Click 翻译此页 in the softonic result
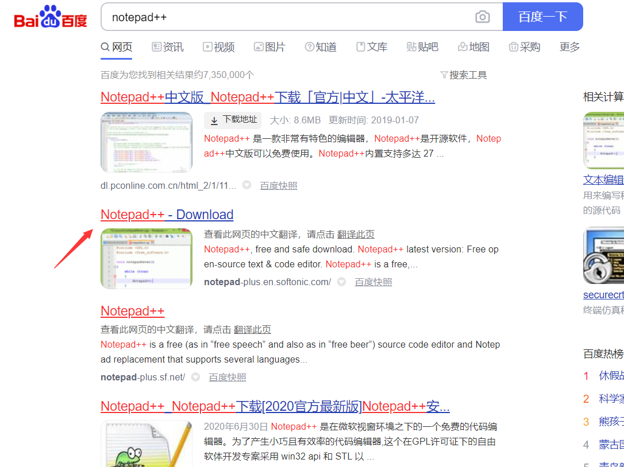The image size is (624, 467). point(356,235)
